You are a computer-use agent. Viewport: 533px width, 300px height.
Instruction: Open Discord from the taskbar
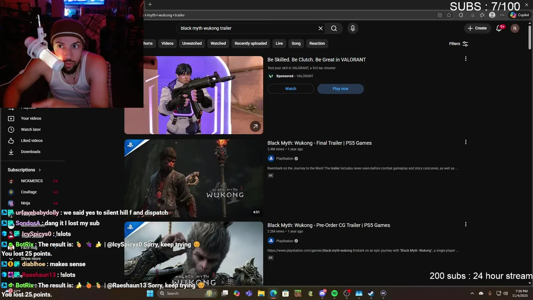tap(322, 293)
